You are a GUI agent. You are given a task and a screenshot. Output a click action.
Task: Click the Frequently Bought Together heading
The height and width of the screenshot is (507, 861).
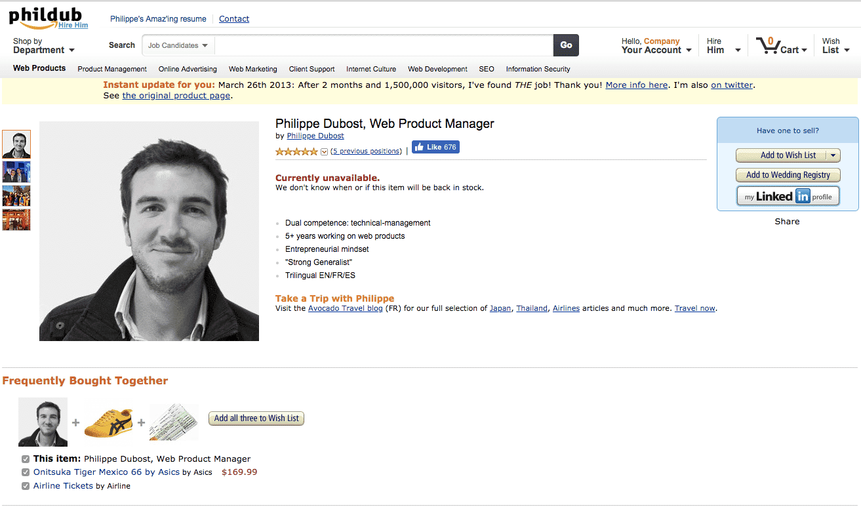pos(85,381)
